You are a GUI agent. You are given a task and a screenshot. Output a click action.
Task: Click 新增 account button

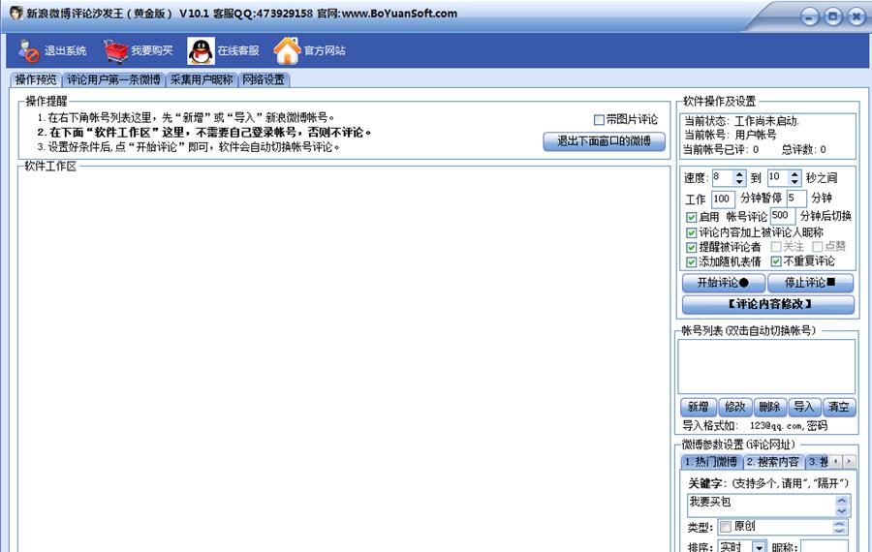(x=698, y=407)
